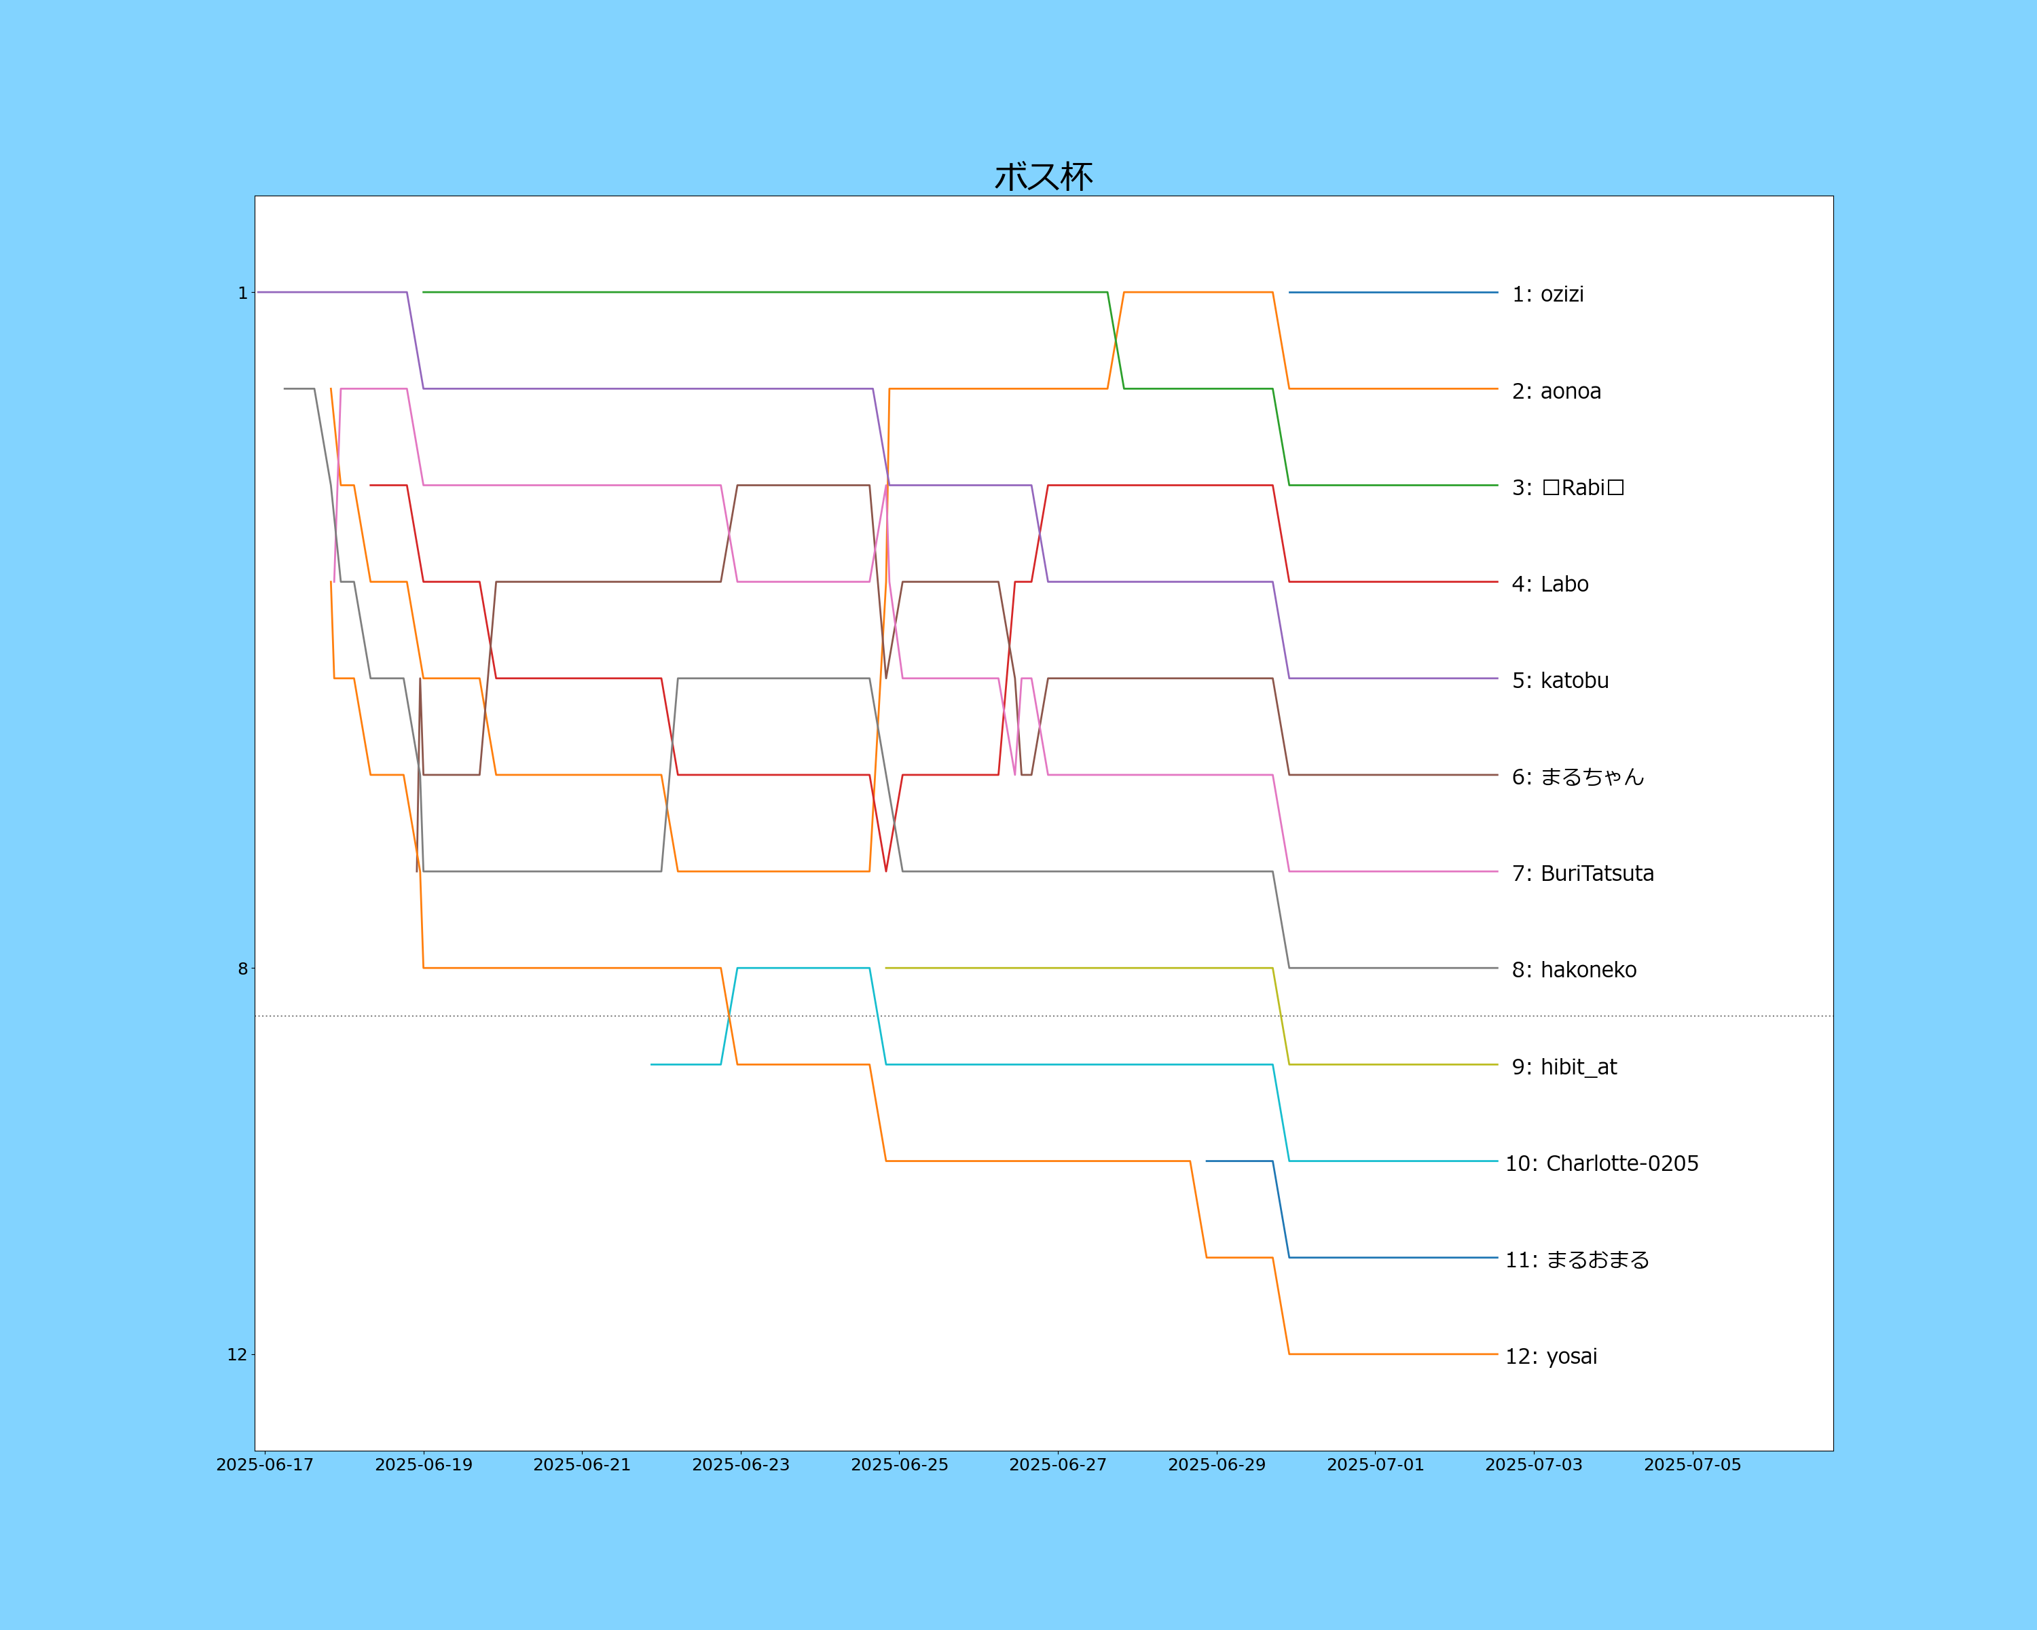Click the y-axis tick label 8
The image size is (2037, 1630).
(x=242, y=968)
